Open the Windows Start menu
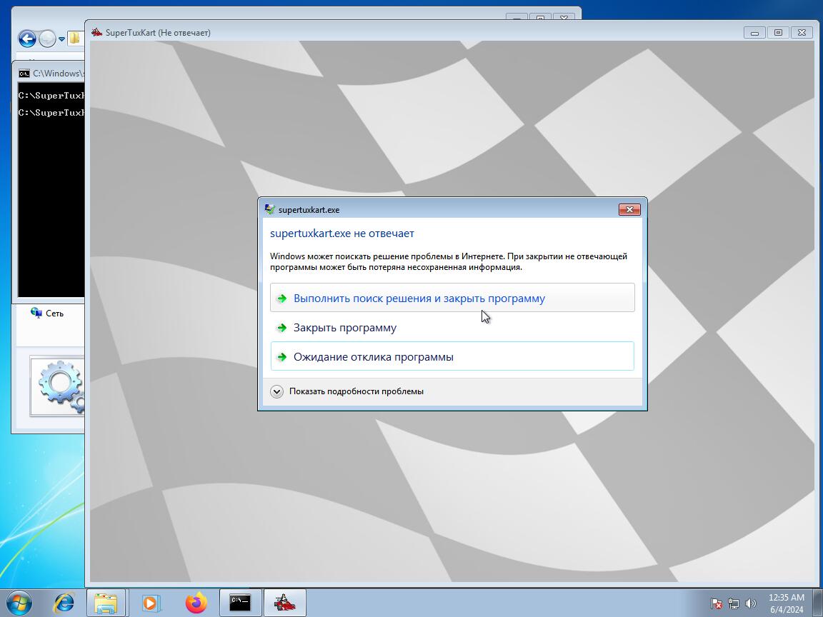Screen dimensions: 823x617 tap(19, 603)
